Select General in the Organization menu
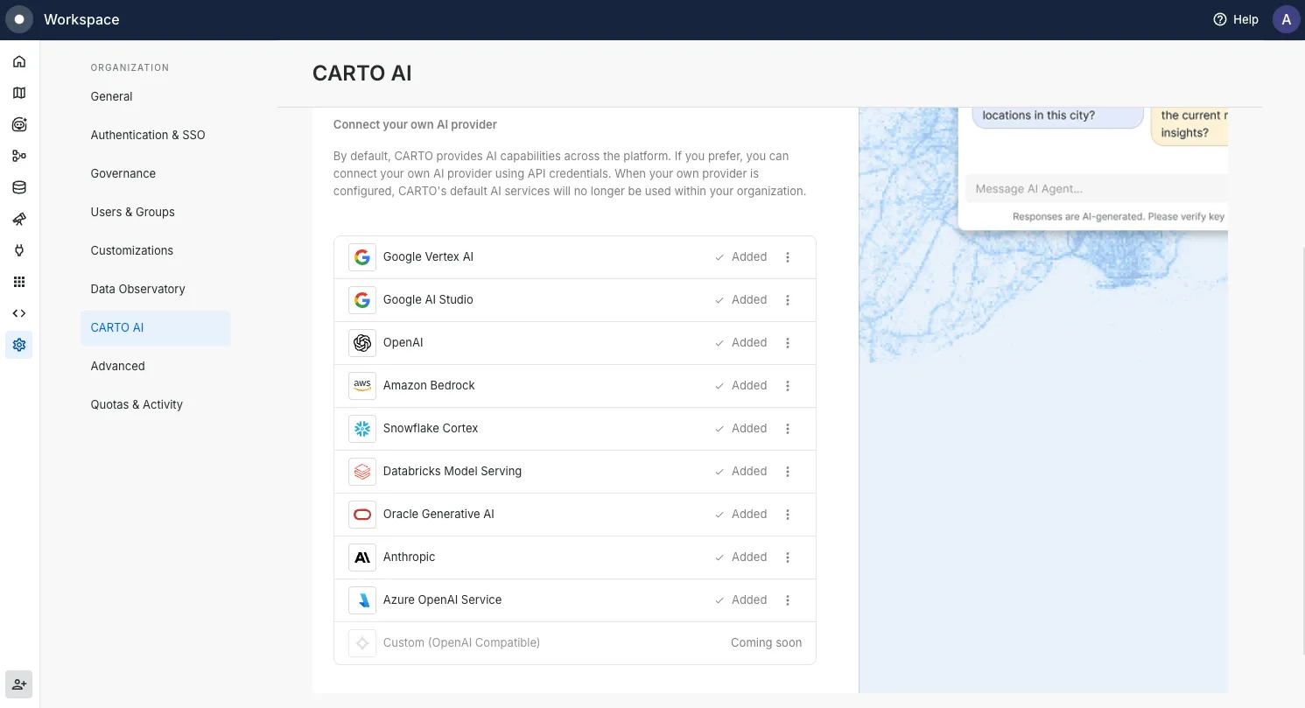The image size is (1305, 708). [x=111, y=96]
